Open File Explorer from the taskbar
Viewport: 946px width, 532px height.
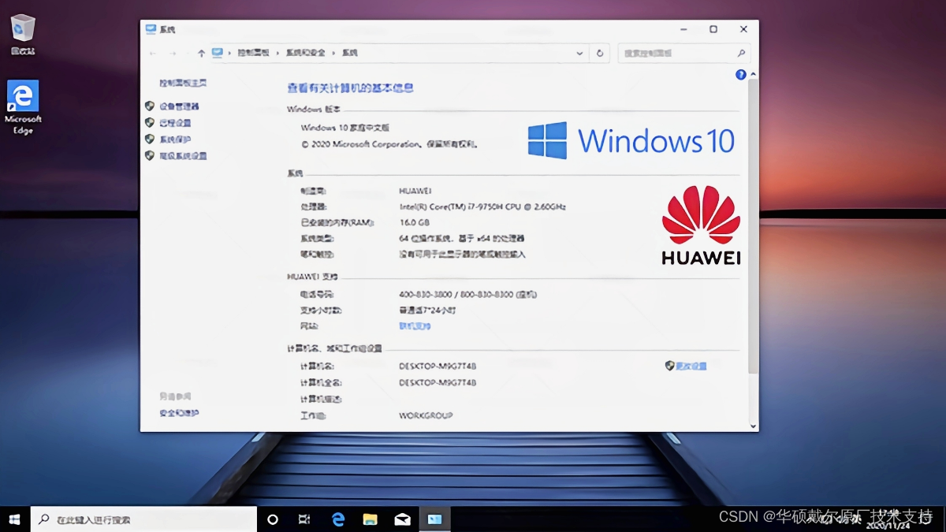370,519
